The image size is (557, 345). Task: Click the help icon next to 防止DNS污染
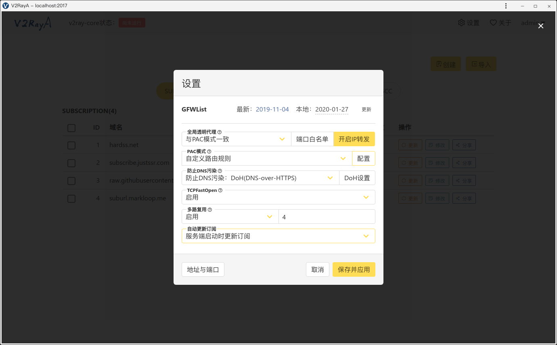click(x=220, y=171)
